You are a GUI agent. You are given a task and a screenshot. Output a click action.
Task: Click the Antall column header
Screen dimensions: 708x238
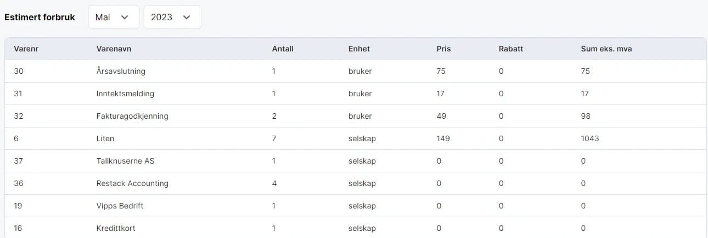283,49
